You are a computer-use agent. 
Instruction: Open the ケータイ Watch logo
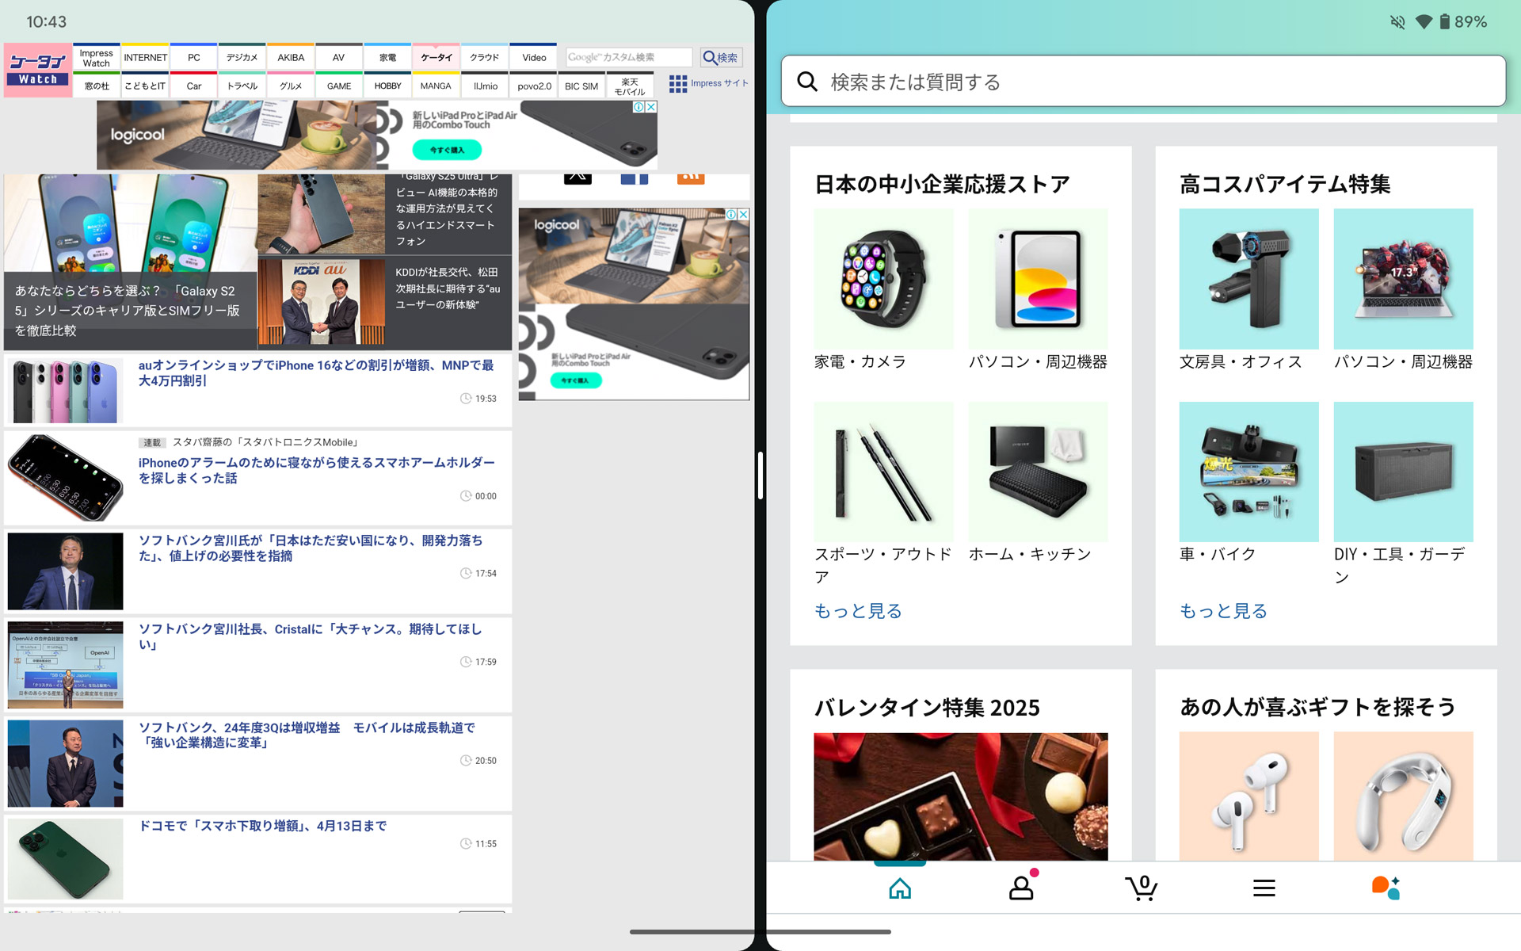click(37, 70)
